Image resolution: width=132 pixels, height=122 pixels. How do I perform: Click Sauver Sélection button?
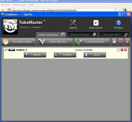[x=55, y=42]
